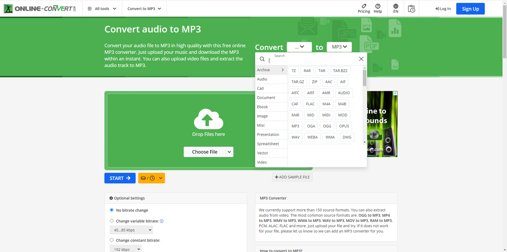Select the Document category
507x252 pixels.
coord(271,98)
